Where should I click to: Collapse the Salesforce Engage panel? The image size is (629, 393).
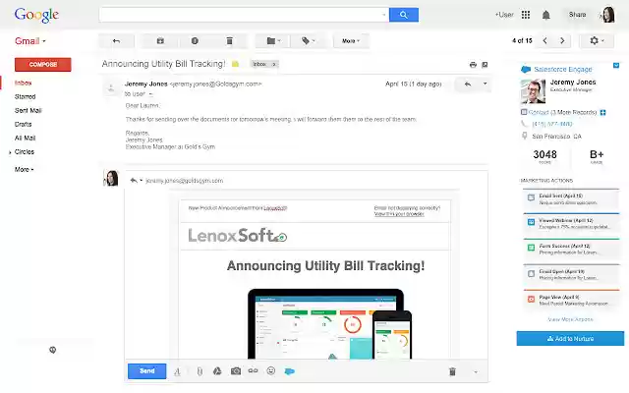pyautogui.click(x=616, y=66)
